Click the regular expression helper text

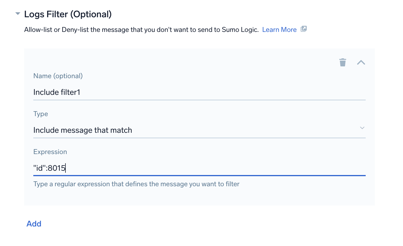point(136,184)
